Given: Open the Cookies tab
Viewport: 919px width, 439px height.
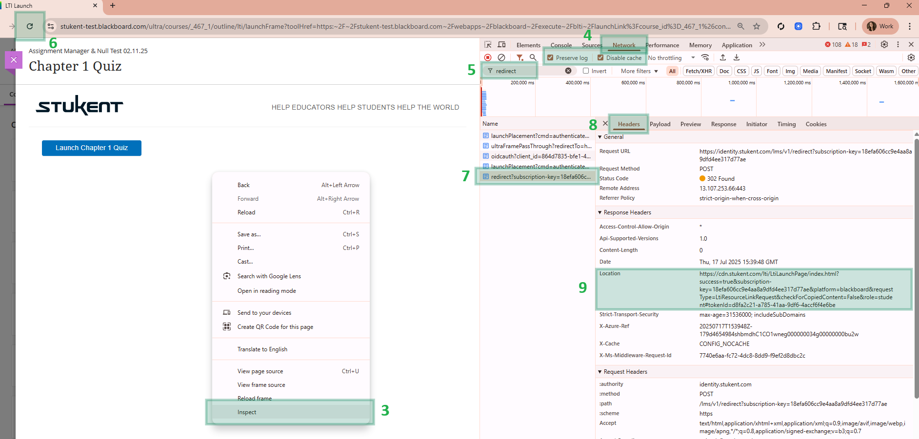Looking at the screenshot, I should [x=816, y=124].
